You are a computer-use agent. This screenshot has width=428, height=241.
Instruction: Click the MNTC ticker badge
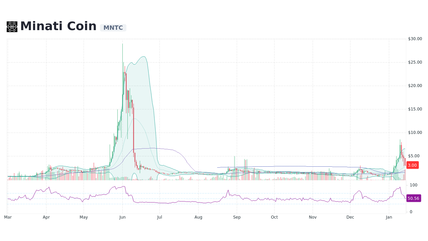click(113, 28)
